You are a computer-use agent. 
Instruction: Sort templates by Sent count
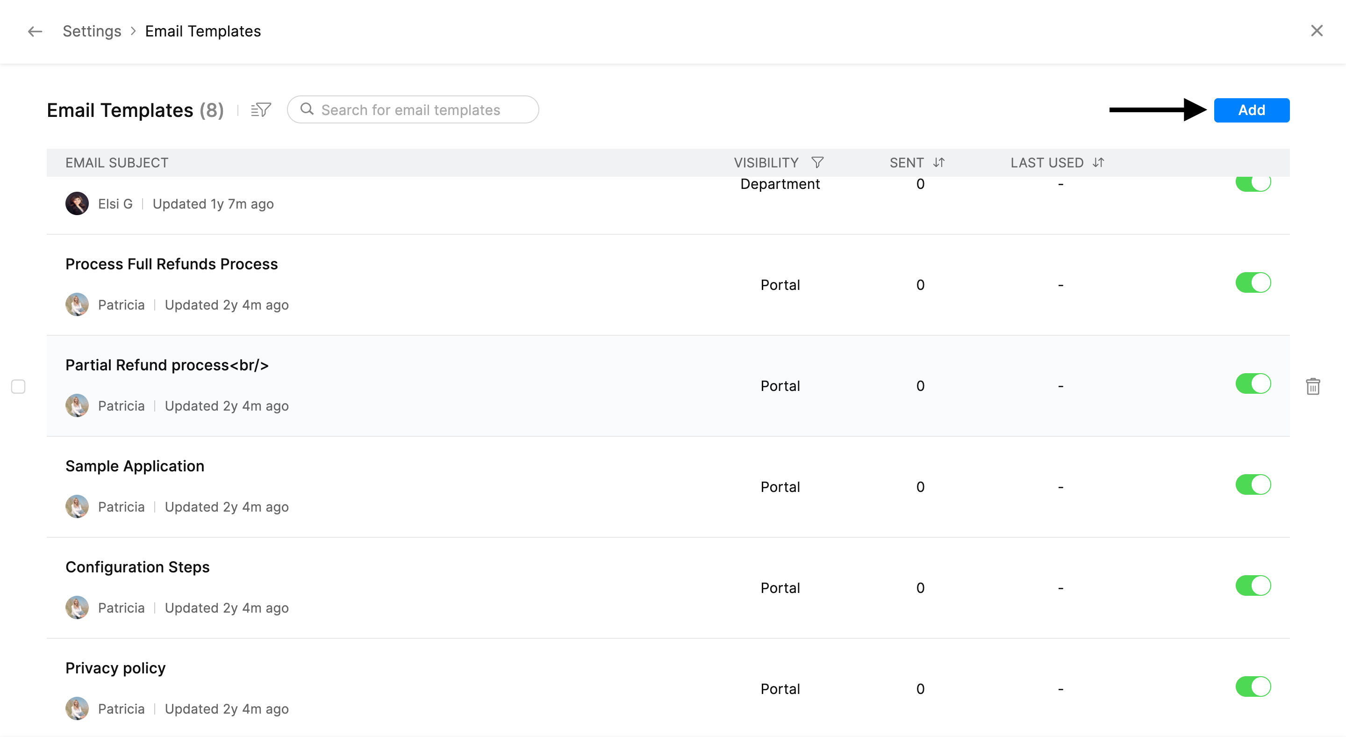coord(939,163)
